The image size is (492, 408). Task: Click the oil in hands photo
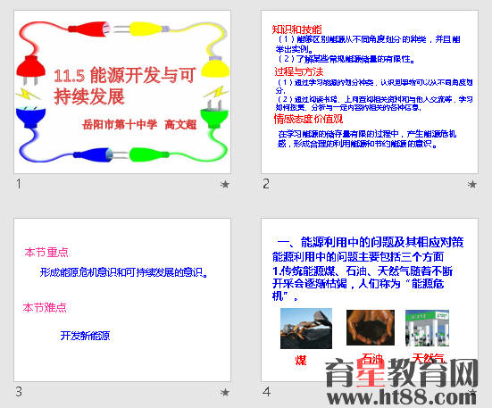371,328
